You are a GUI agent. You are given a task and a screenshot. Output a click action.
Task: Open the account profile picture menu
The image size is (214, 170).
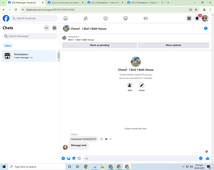tap(205, 18)
